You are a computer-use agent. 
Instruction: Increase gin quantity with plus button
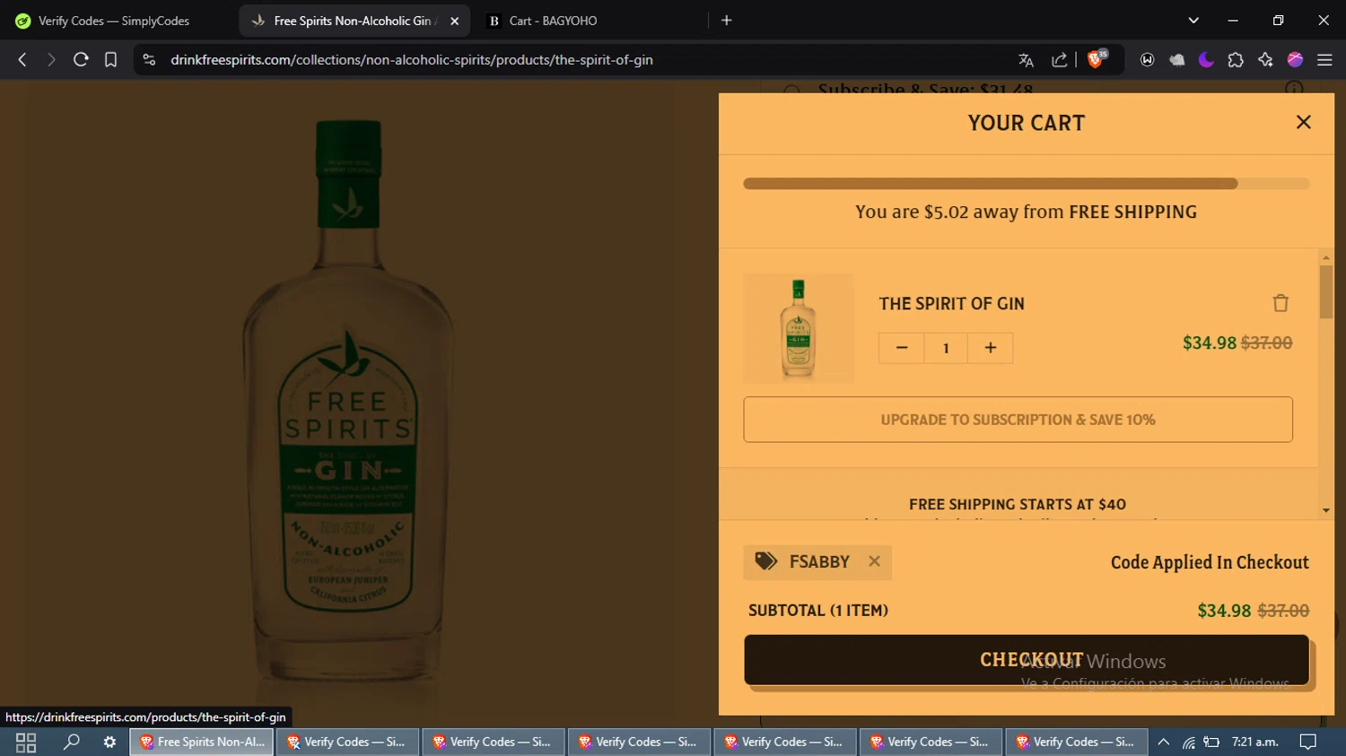[991, 348]
